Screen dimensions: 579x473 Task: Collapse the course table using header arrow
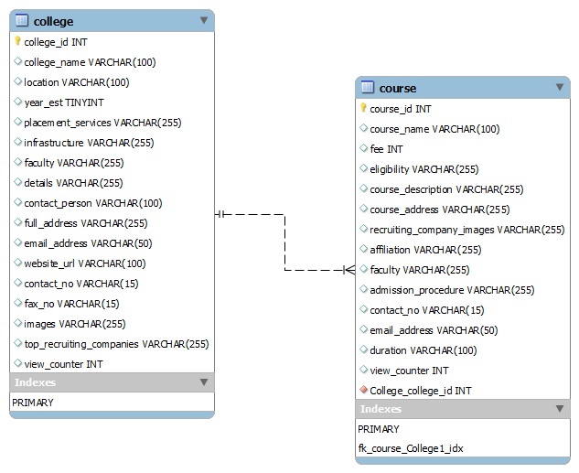[x=560, y=87]
